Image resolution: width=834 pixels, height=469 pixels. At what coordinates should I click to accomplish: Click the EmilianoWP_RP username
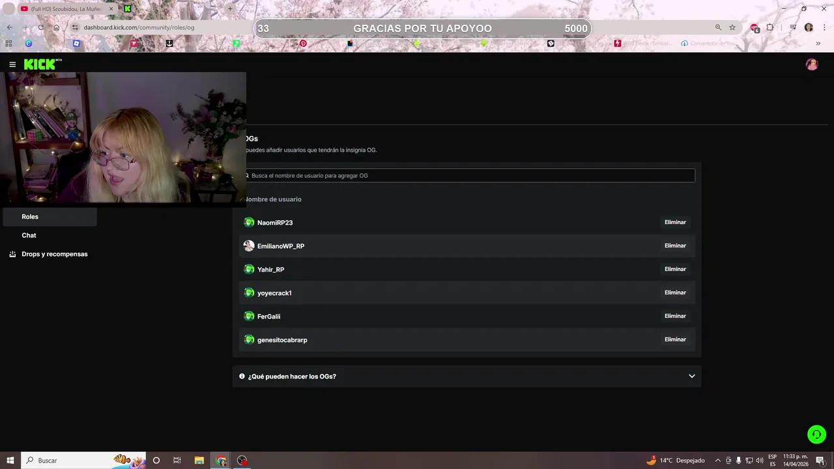pos(281,246)
